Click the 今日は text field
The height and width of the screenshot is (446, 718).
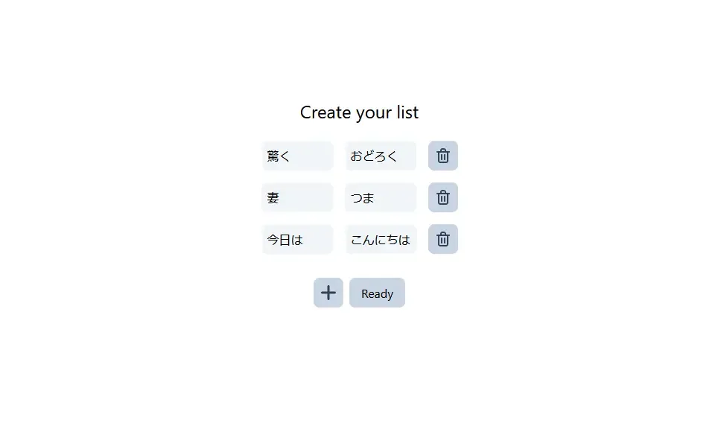[x=297, y=239]
